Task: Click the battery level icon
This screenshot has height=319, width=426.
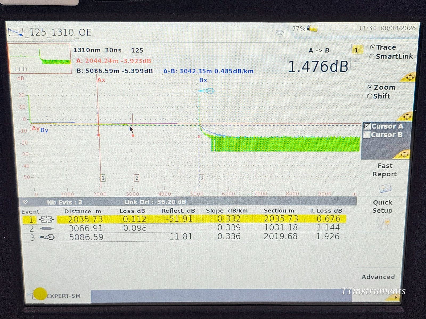Action: (x=312, y=28)
